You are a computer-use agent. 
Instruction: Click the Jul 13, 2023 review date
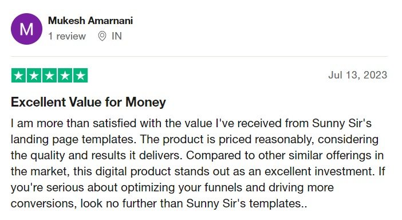coord(358,75)
